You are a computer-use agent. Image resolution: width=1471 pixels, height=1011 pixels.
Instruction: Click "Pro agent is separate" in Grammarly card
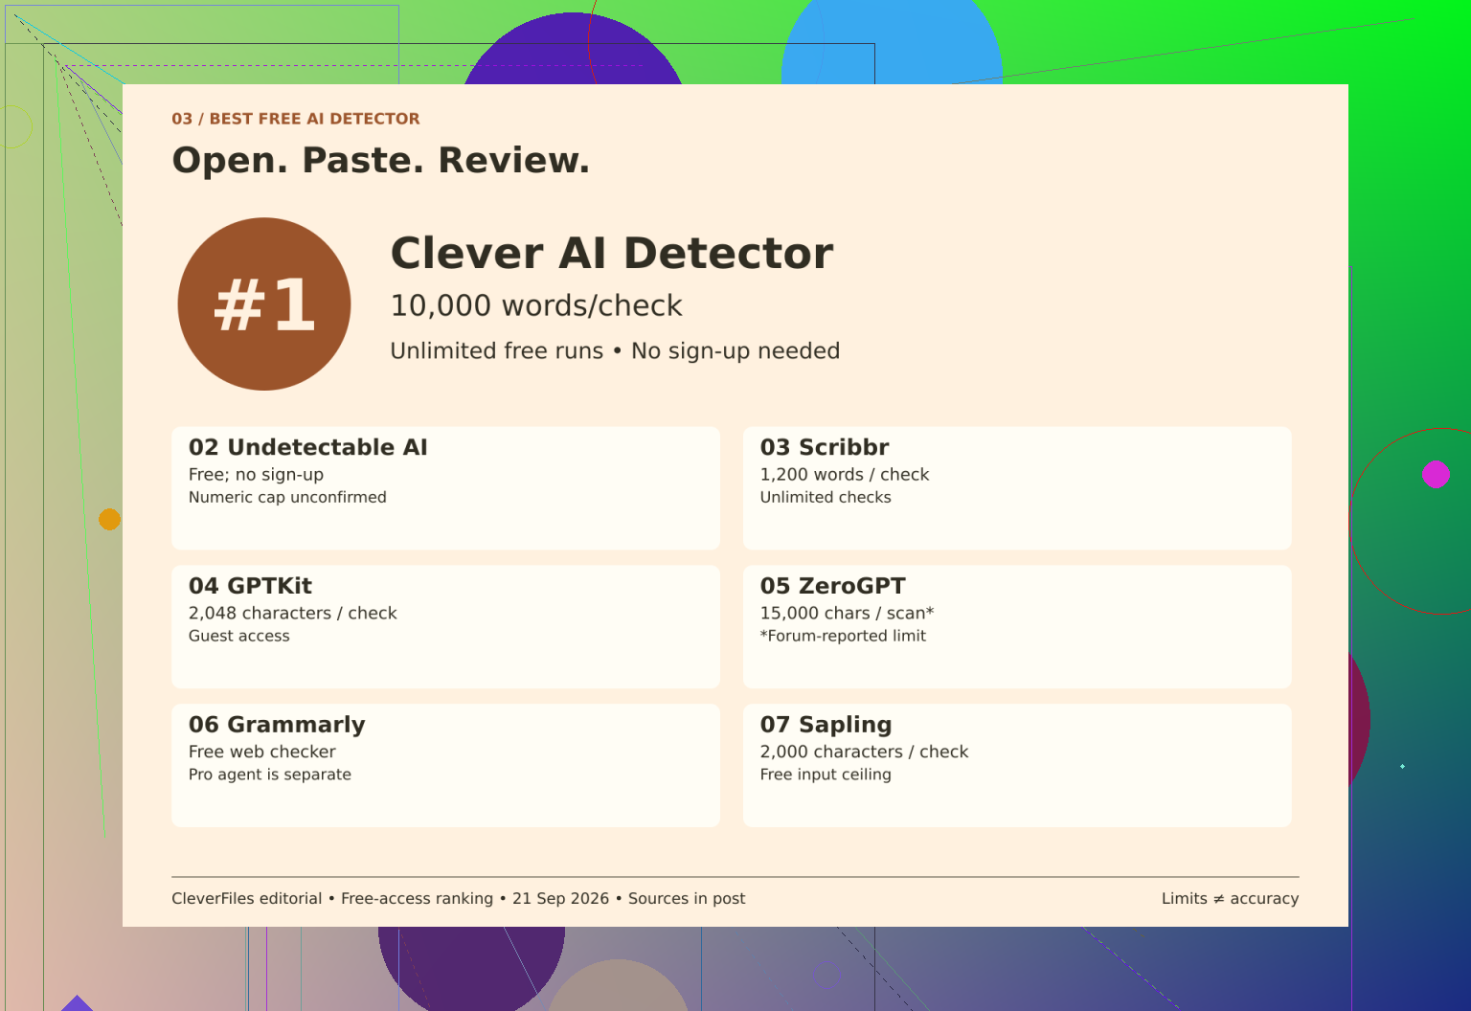point(270,775)
